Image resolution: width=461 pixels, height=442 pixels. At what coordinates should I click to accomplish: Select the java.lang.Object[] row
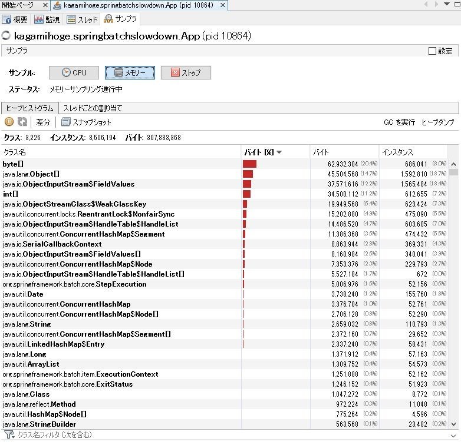coord(225,174)
